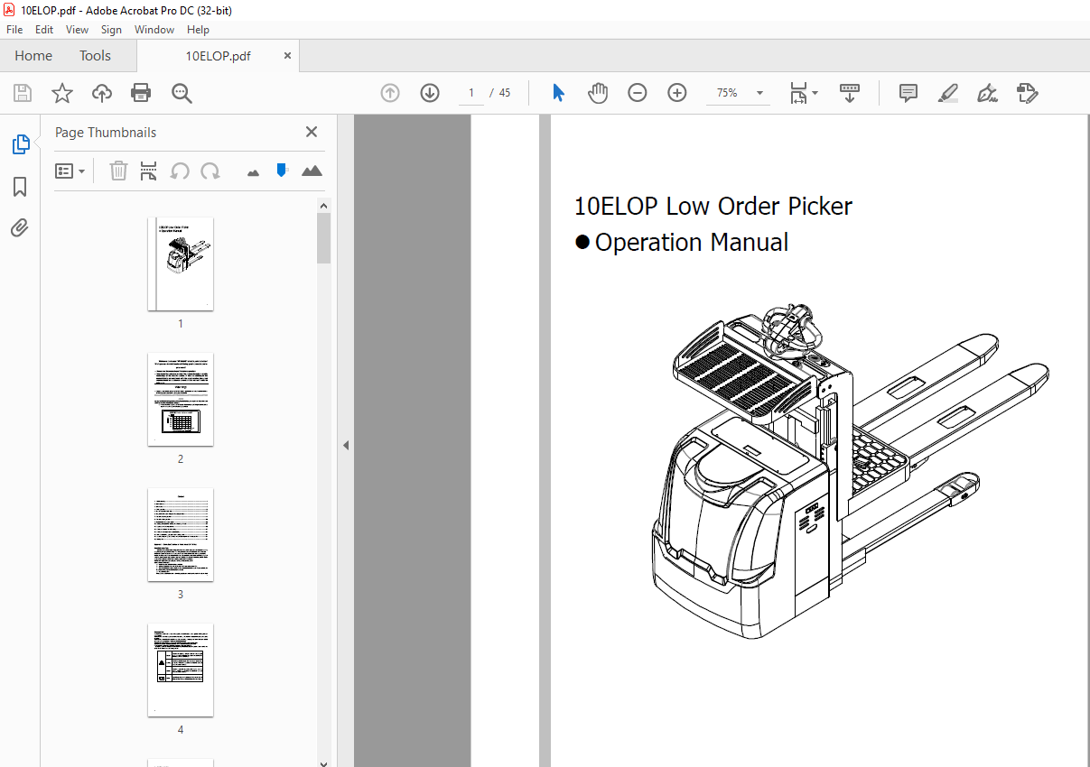1090x767 pixels.
Task: Close the Page Thumbnails panel
Action: click(312, 132)
